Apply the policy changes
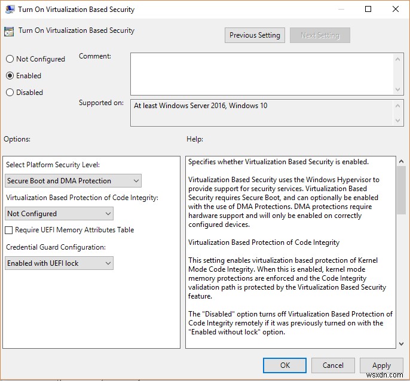 click(x=381, y=365)
